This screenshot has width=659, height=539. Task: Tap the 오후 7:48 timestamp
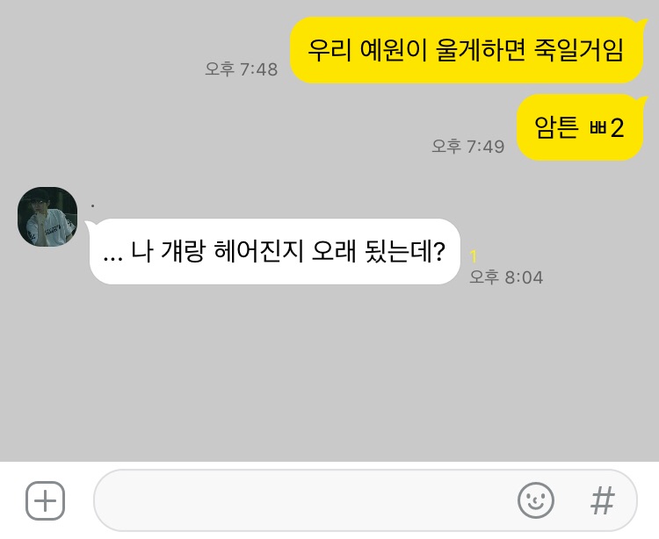pos(242,69)
